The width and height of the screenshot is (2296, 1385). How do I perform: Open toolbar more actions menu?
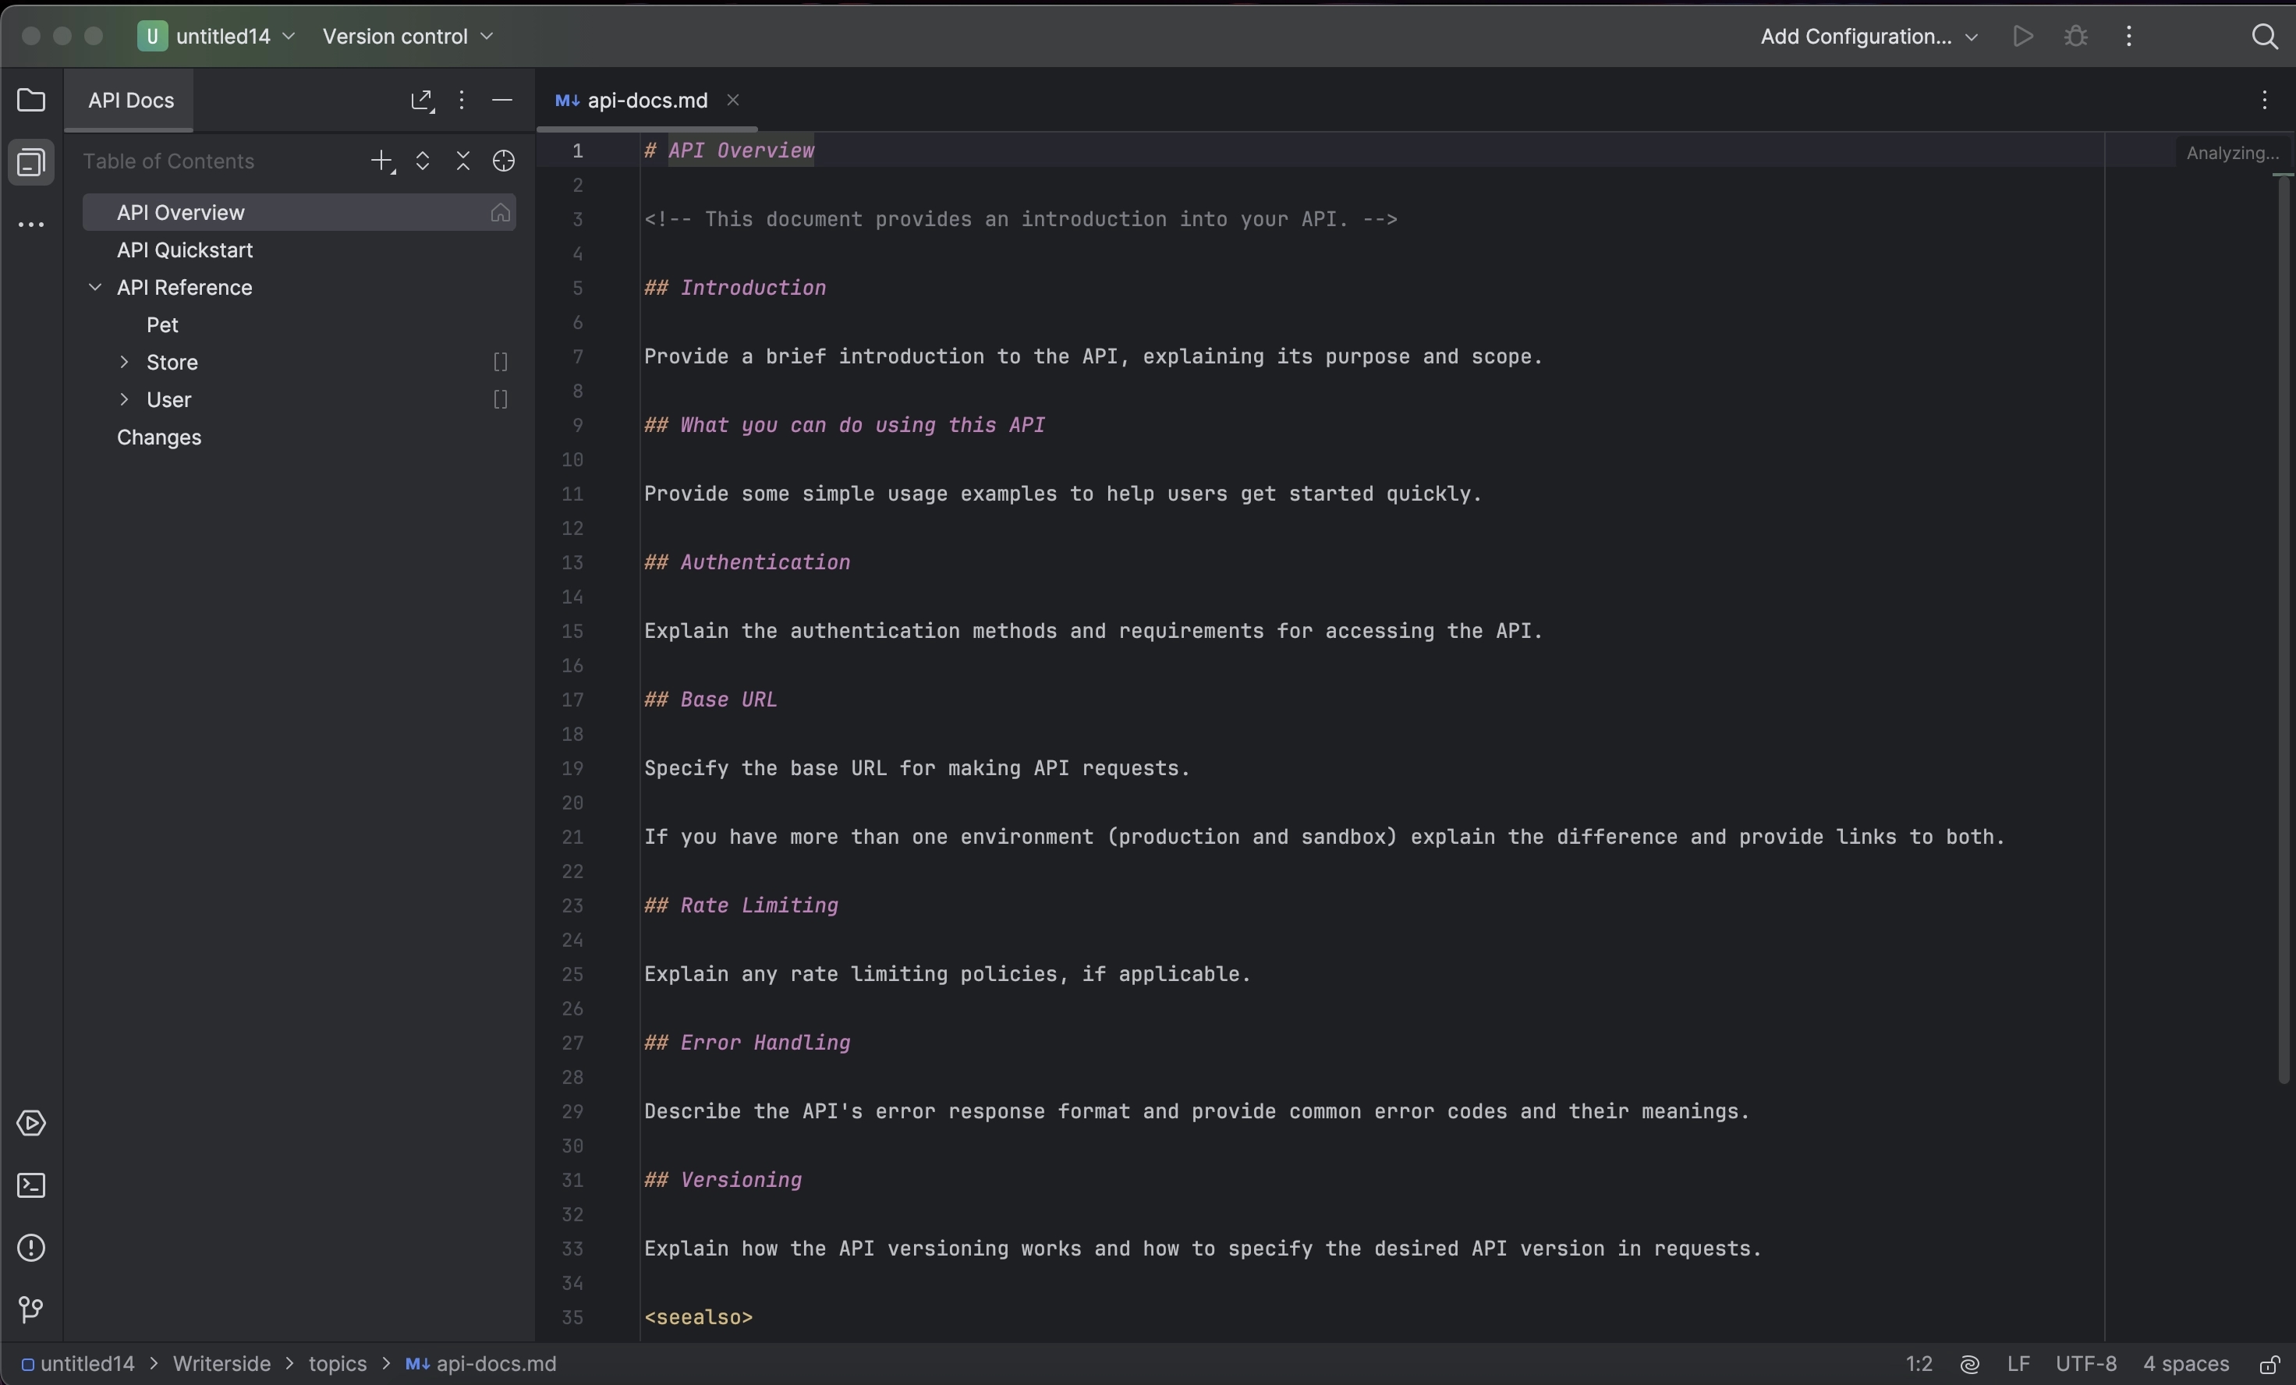[2129, 37]
